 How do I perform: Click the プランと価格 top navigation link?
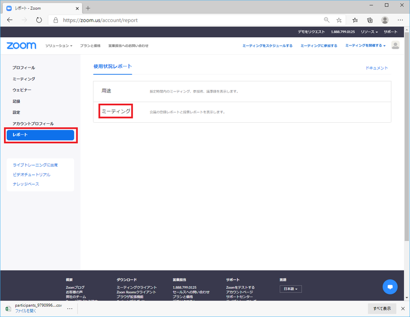(90, 46)
